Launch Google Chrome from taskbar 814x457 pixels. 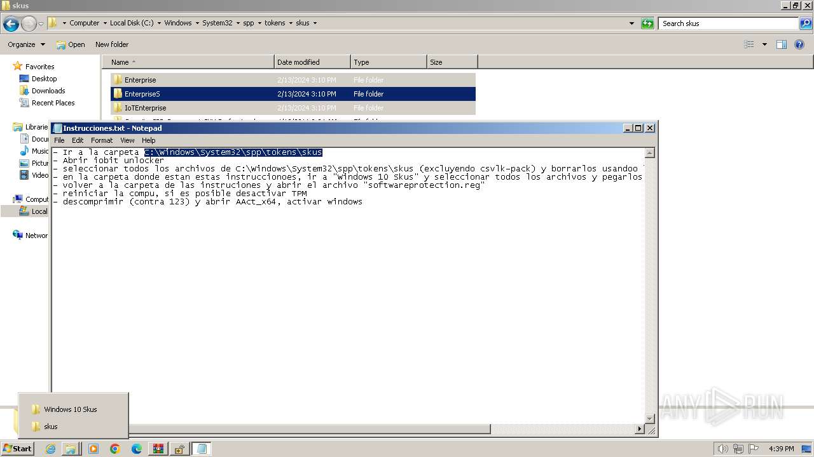(115, 449)
